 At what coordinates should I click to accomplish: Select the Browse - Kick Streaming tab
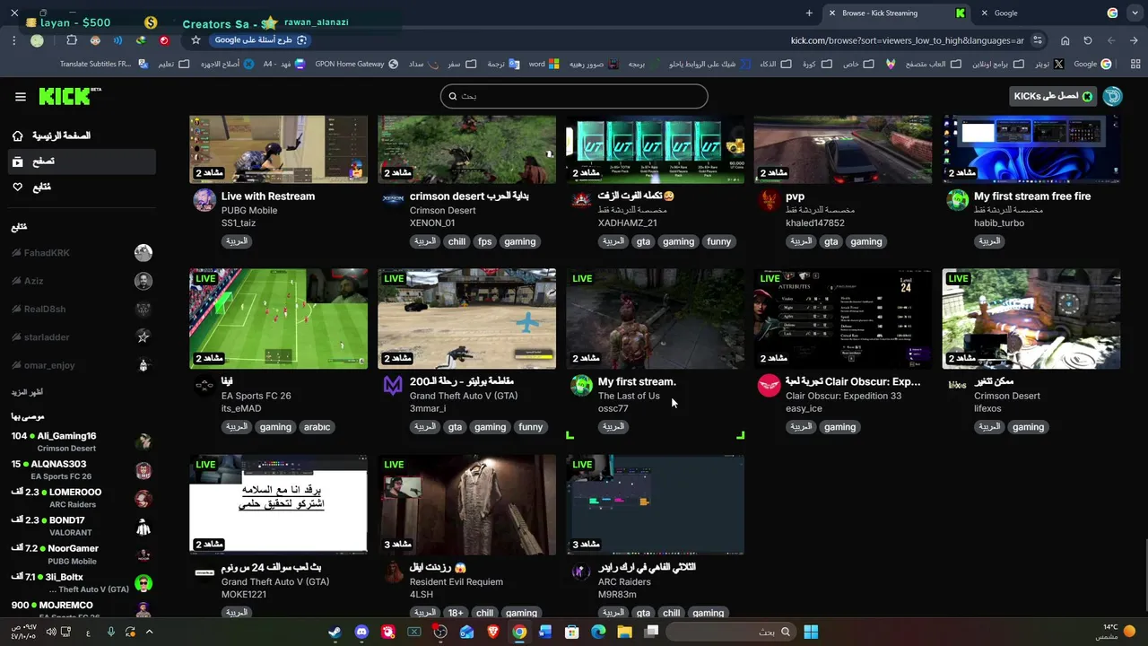[897, 13]
